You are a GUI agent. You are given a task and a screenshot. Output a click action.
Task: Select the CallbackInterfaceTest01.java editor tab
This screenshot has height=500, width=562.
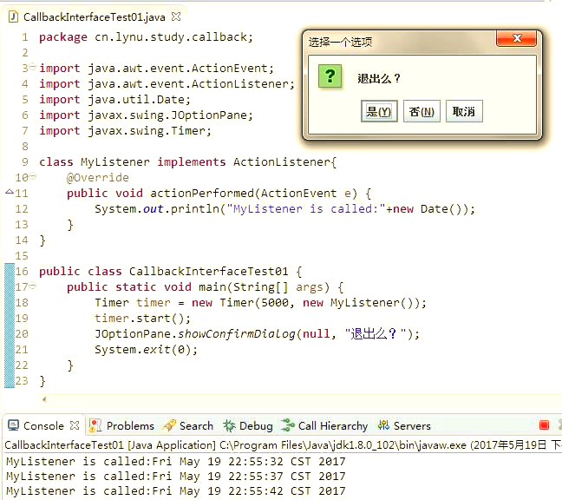pyautogui.click(x=94, y=16)
